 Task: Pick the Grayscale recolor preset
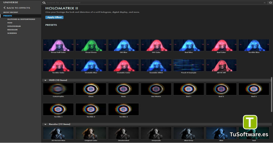click(156, 133)
